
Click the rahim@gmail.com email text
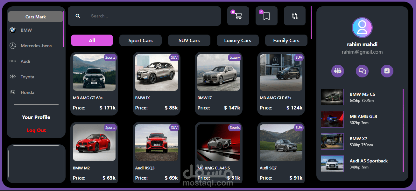point(362,52)
